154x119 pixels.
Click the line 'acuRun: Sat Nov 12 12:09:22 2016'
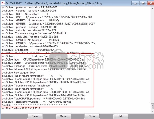[x=21, y=108]
